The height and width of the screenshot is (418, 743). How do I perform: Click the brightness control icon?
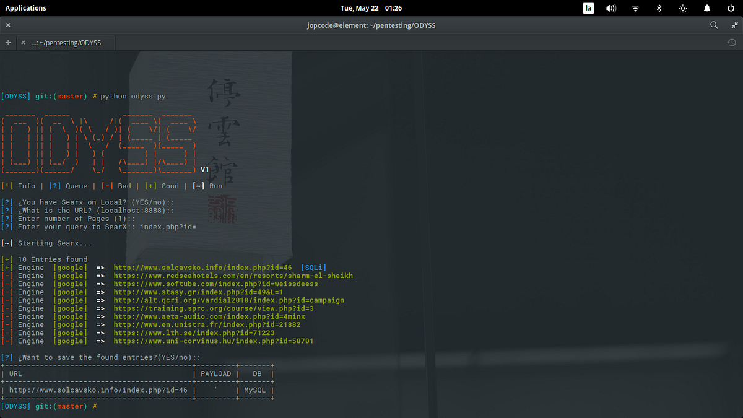click(682, 8)
